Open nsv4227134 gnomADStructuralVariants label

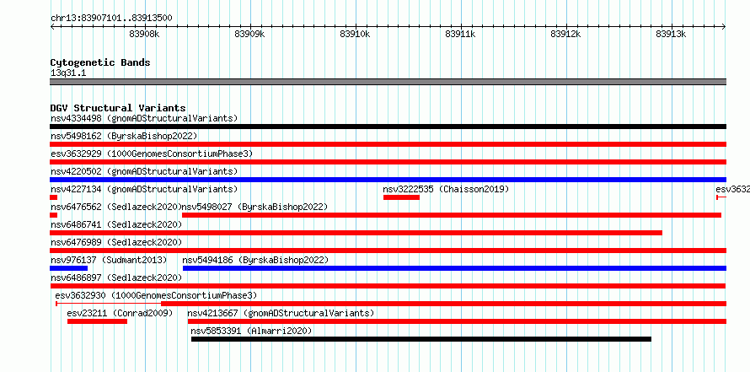click(x=144, y=189)
